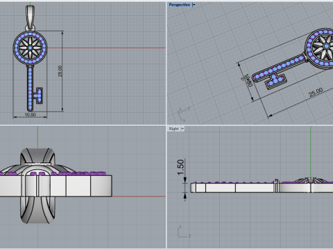Select the pendant bail loop in top-left viewport
This screenshot has height=249, width=333.
[30, 18]
